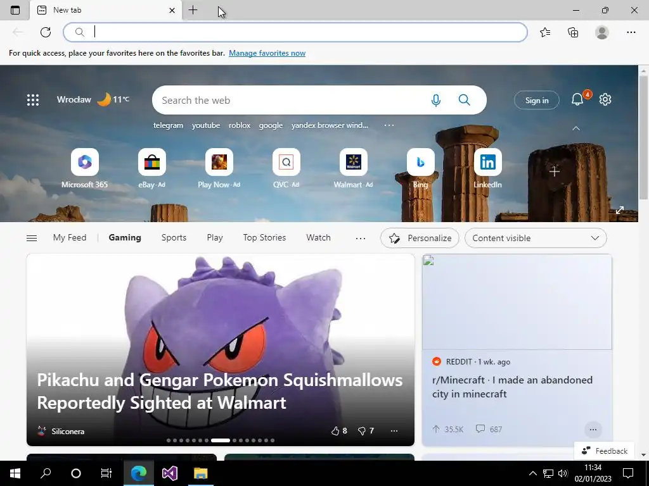Select the telegram search suggestion

point(168,125)
